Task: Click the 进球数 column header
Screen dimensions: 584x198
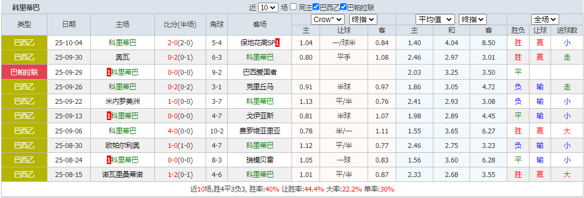Action: point(567,30)
